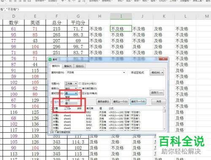Select the 英语 cell with score 43
The width and height of the screenshot is (211, 160).
click(35, 41)
